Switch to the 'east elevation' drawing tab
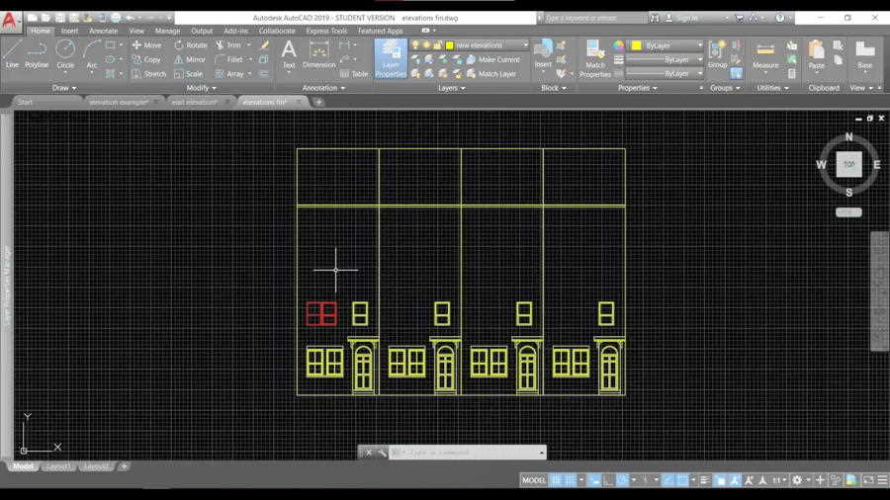 point(193,102)
